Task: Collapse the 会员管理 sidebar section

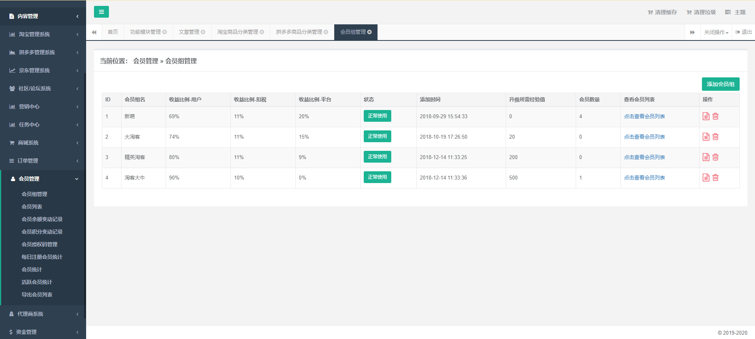Action: click(42, 179)
